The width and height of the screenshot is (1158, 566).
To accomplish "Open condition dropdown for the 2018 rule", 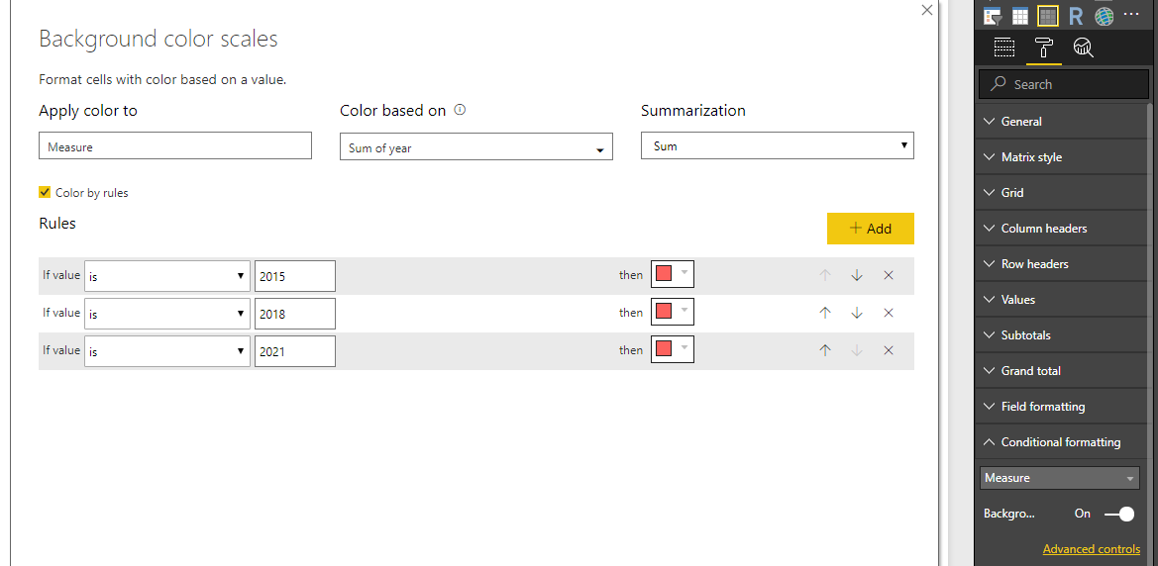I will 166,314.
